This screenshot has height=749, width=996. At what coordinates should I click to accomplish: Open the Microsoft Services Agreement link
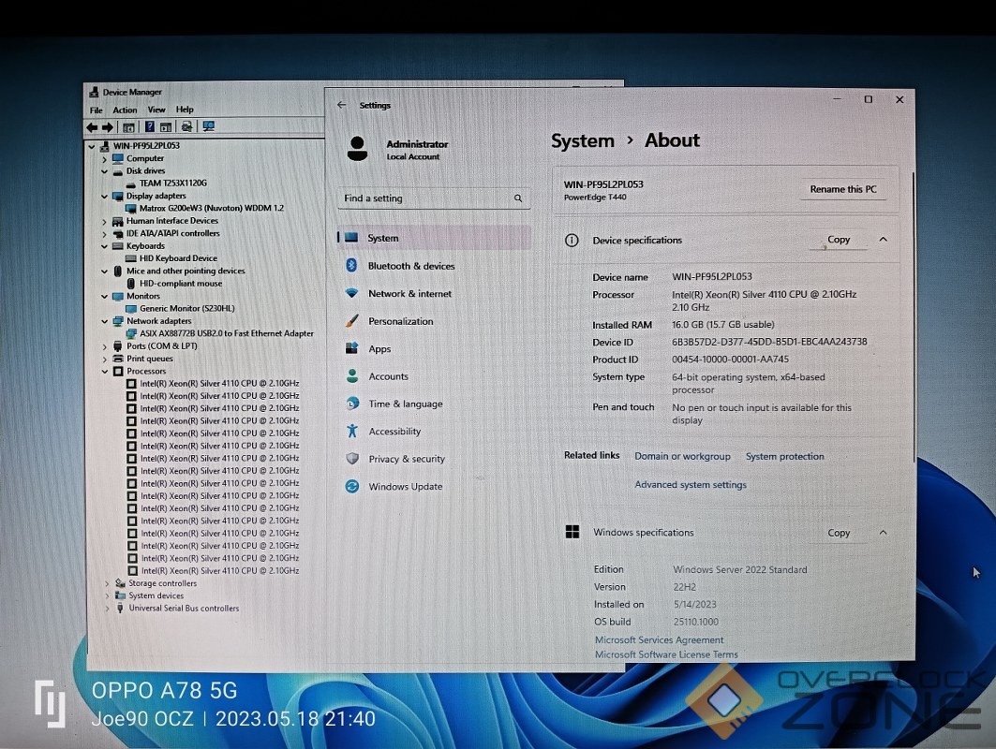pos(659,639)
